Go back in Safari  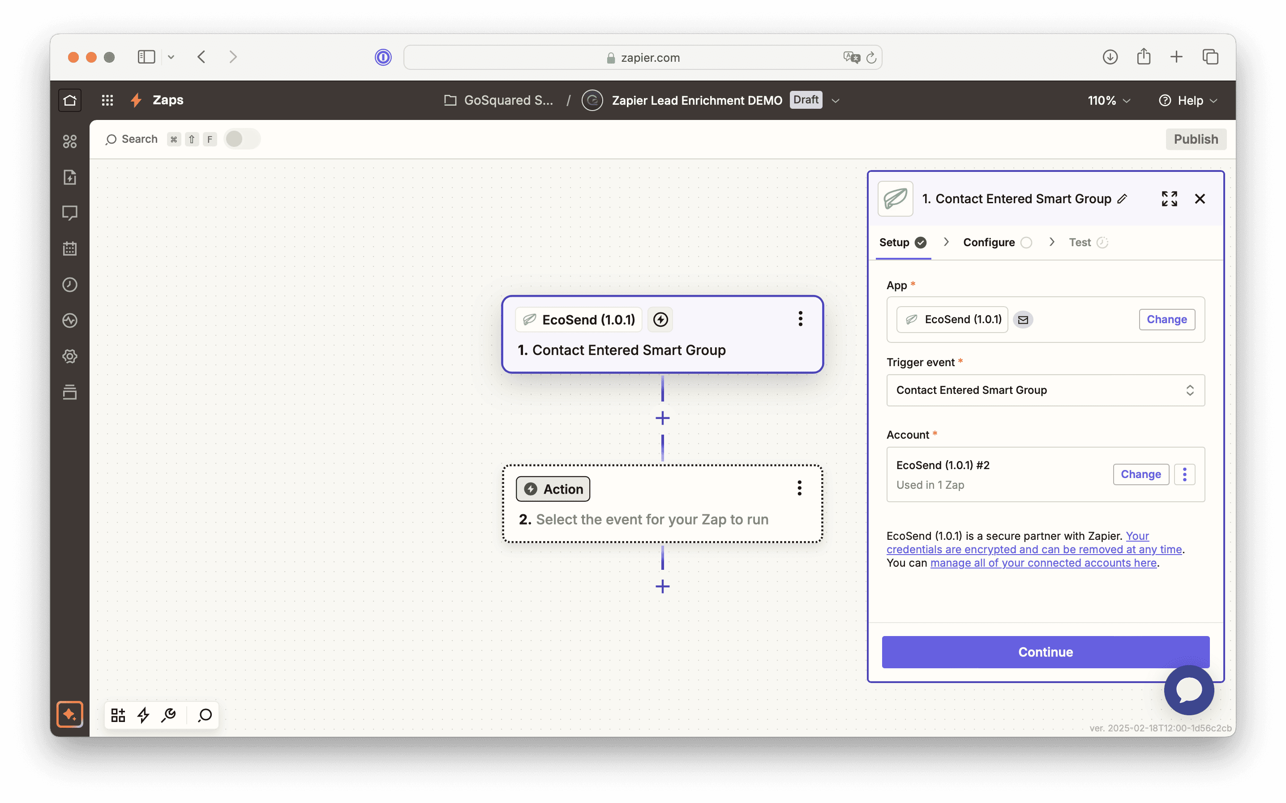click(x=201, y=57)
